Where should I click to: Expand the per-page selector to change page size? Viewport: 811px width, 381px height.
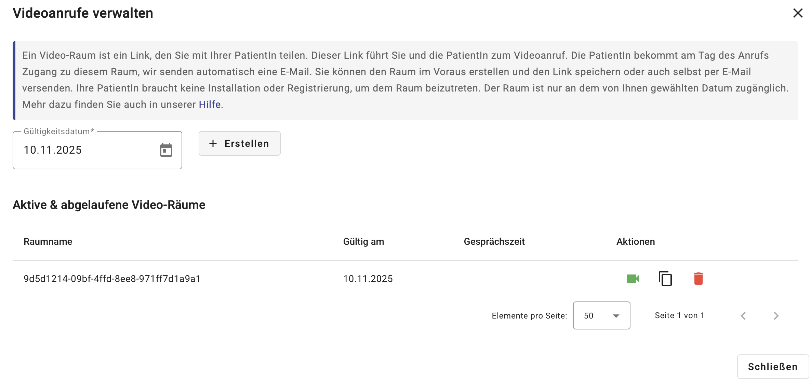click(601, 315)
